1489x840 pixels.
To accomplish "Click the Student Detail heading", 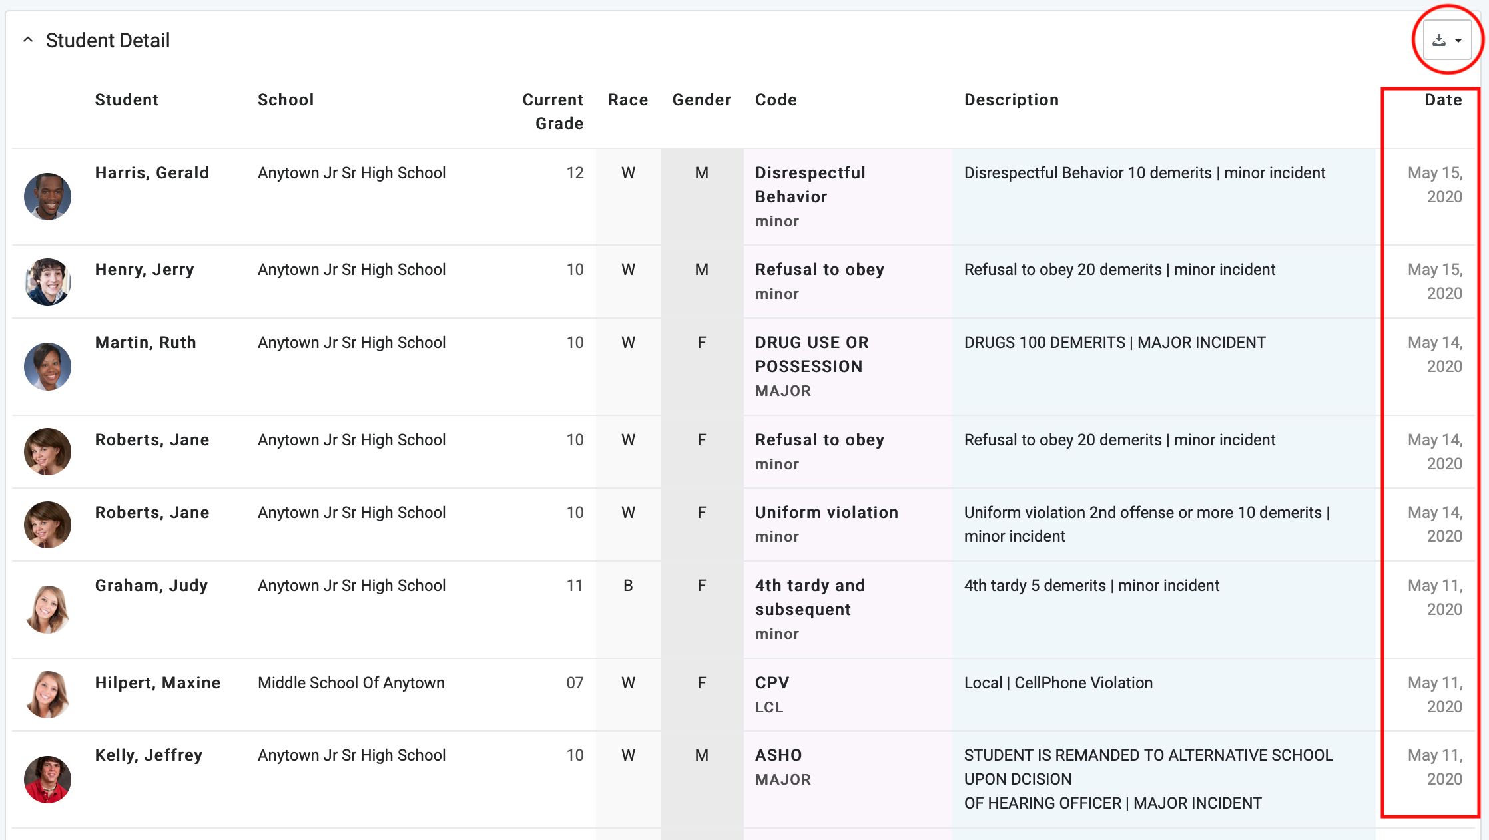I will [x=108, y=41].
